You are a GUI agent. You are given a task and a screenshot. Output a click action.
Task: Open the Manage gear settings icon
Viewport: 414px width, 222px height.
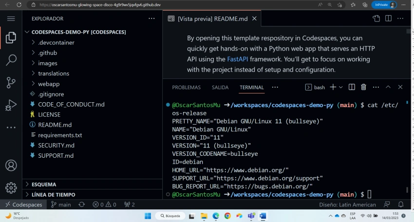(x=11, y=188)
